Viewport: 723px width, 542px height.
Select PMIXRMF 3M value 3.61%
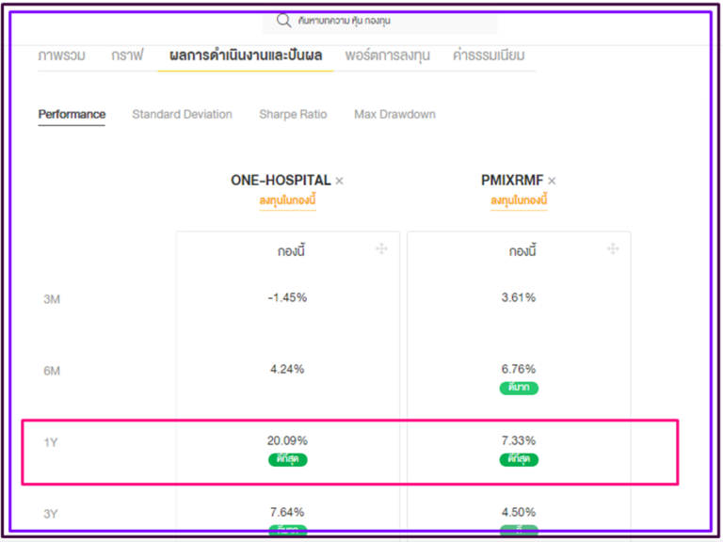click(x=519, y=297)
